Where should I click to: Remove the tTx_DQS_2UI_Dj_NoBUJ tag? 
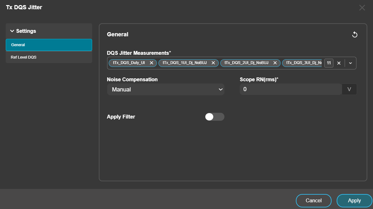click(275, 63)
